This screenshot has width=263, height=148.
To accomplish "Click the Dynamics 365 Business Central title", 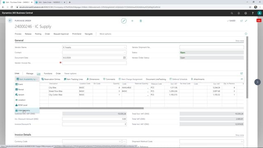I will click(x=17, y=13).
